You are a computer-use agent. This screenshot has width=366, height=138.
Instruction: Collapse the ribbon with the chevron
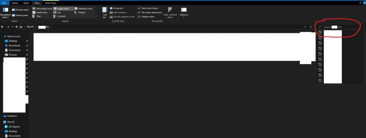[x=361, y=3]
